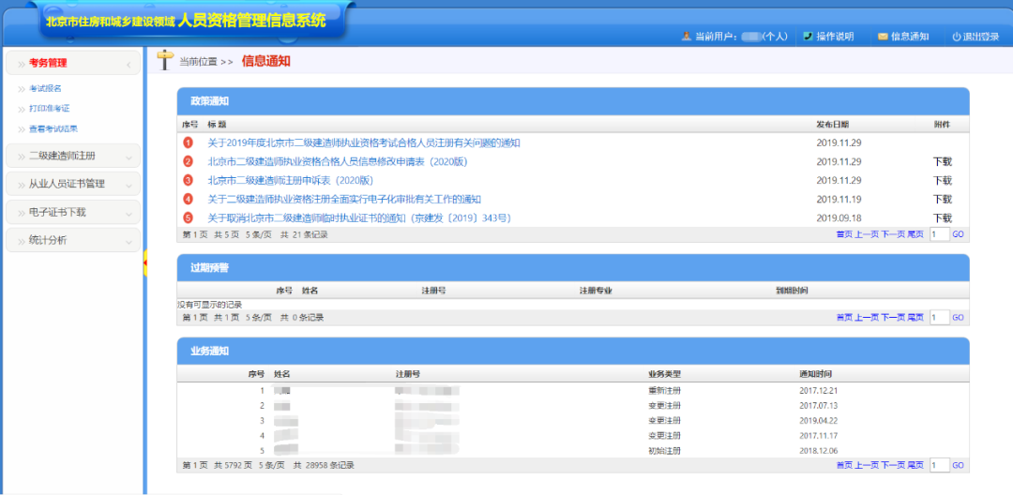This screenshot has width=1013, height=495.
Task: Expand the 二级建造师注册 sidebar section
Action: click(129, 157)
